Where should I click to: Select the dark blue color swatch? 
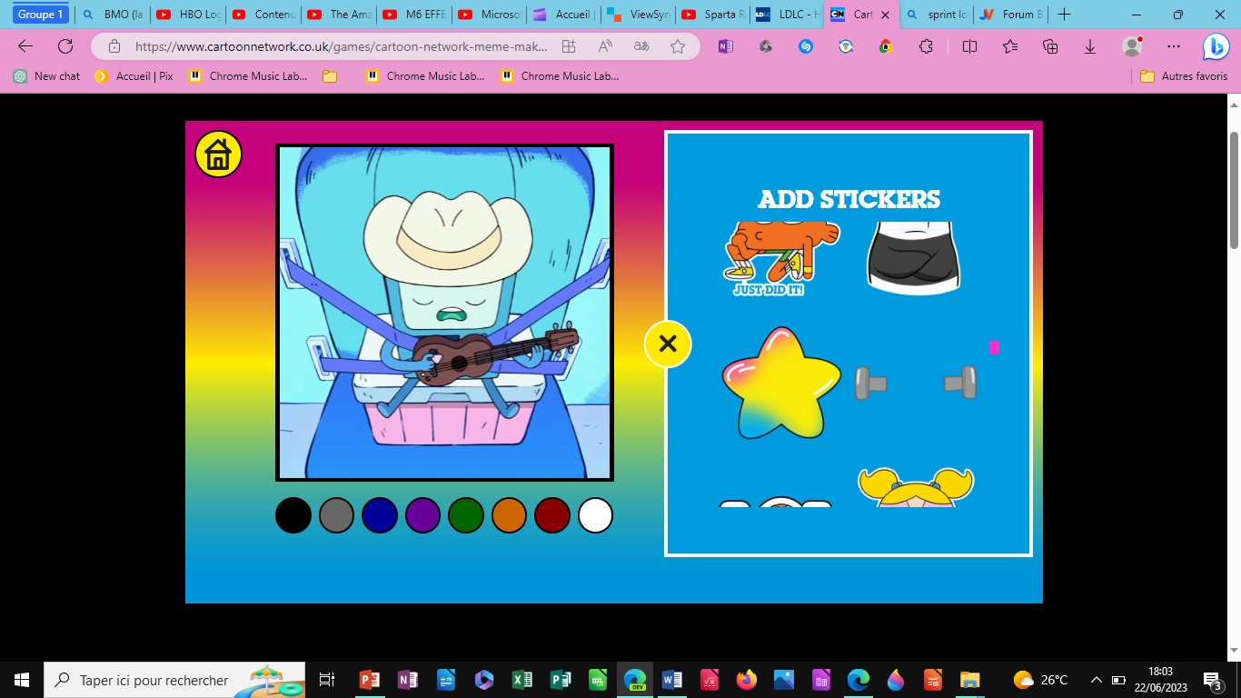pyautogui.click(x=380, y=515)
